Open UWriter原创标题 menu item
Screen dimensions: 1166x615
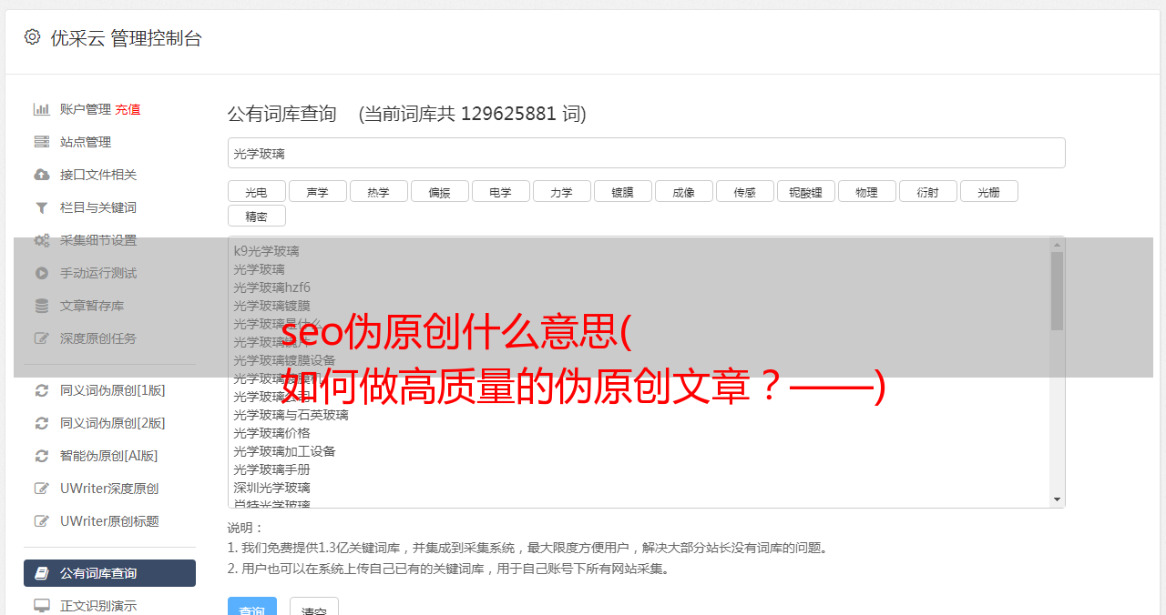point(109,521)
